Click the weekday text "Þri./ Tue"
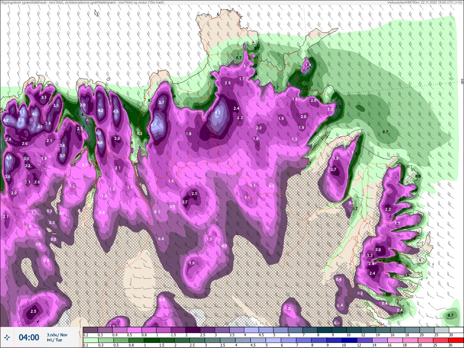Screen dimensions: 464x348 click(x=54, y=340)
